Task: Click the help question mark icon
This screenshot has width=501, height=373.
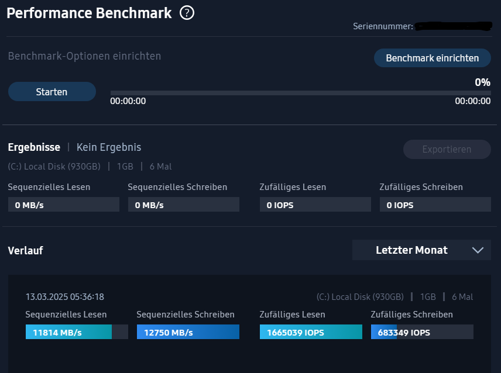Action: pos(187,13)
